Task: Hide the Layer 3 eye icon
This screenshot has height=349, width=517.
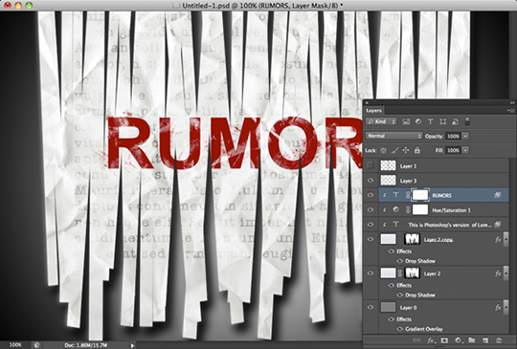Action: click(371, 181)
